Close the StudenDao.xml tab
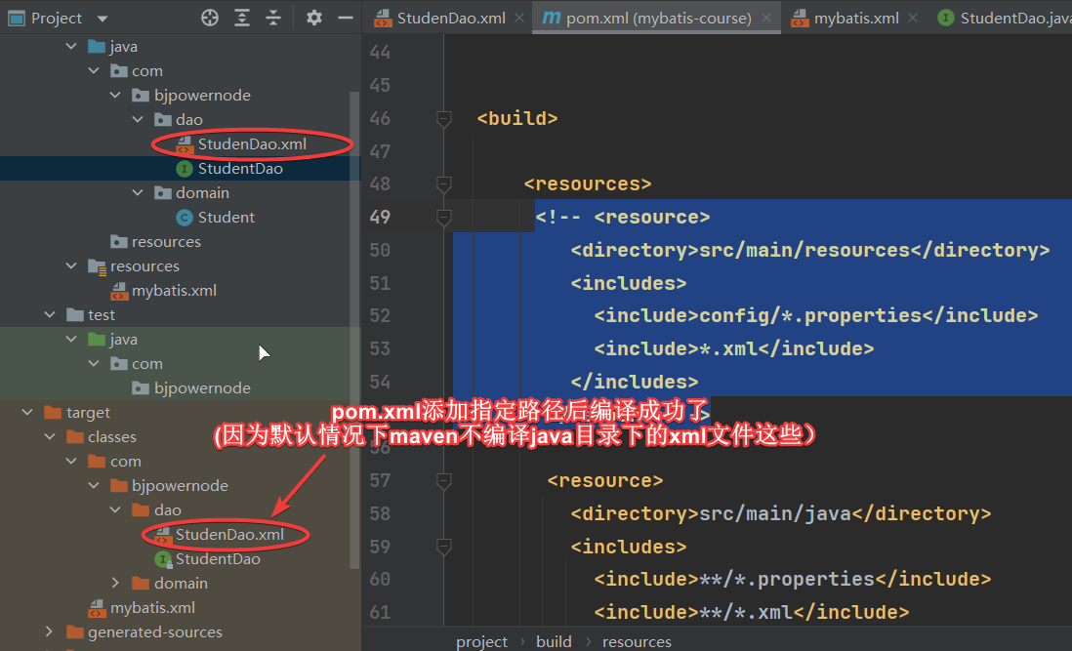This screenshot has height=651, width=1072. [519, 18]
